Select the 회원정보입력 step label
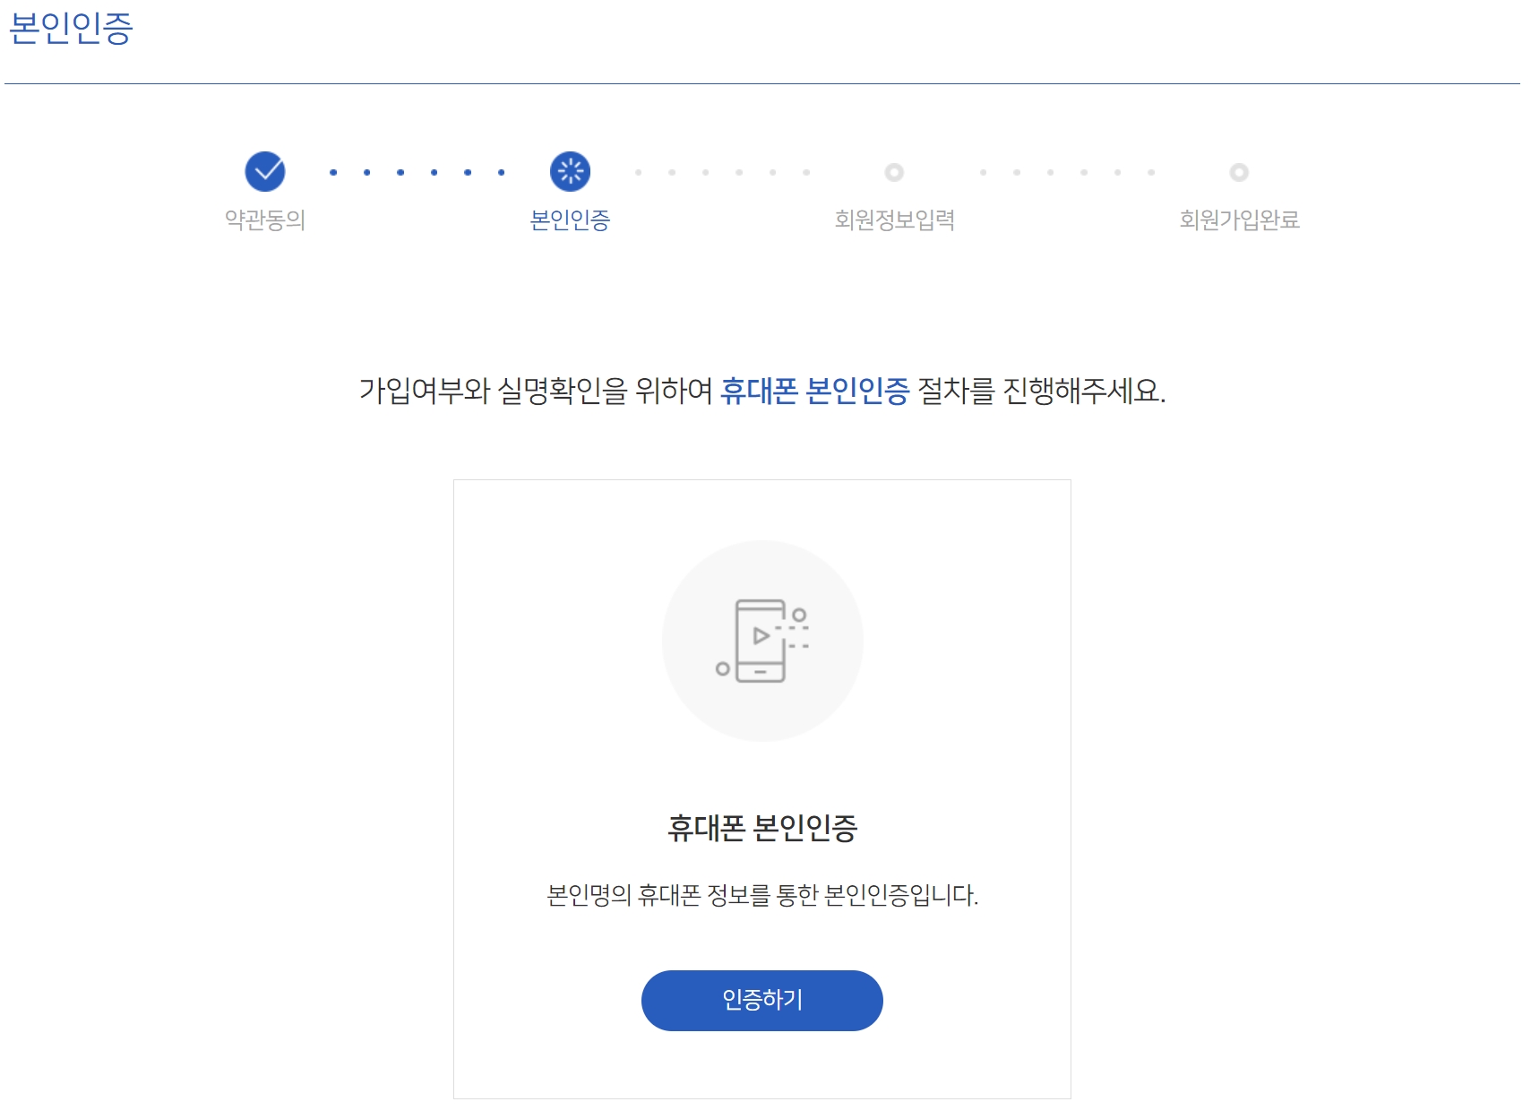This screenshot has width=1531, height=1119. tap(894, 219)
